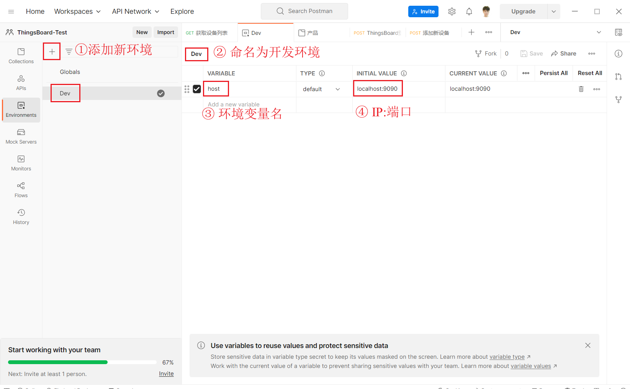
Task: Open Mock Servers in the sidebar
Action: tap(21, 137)
